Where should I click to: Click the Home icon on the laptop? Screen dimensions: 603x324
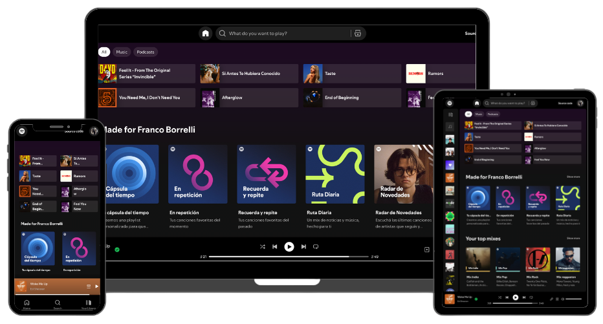pyautogui.click(x=205, y=34)
